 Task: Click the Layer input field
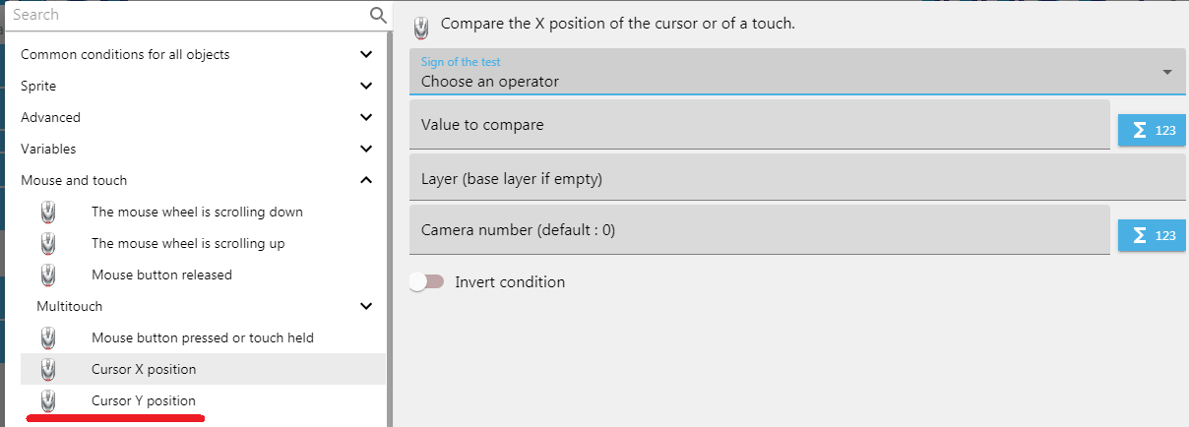tap(797, 178)
